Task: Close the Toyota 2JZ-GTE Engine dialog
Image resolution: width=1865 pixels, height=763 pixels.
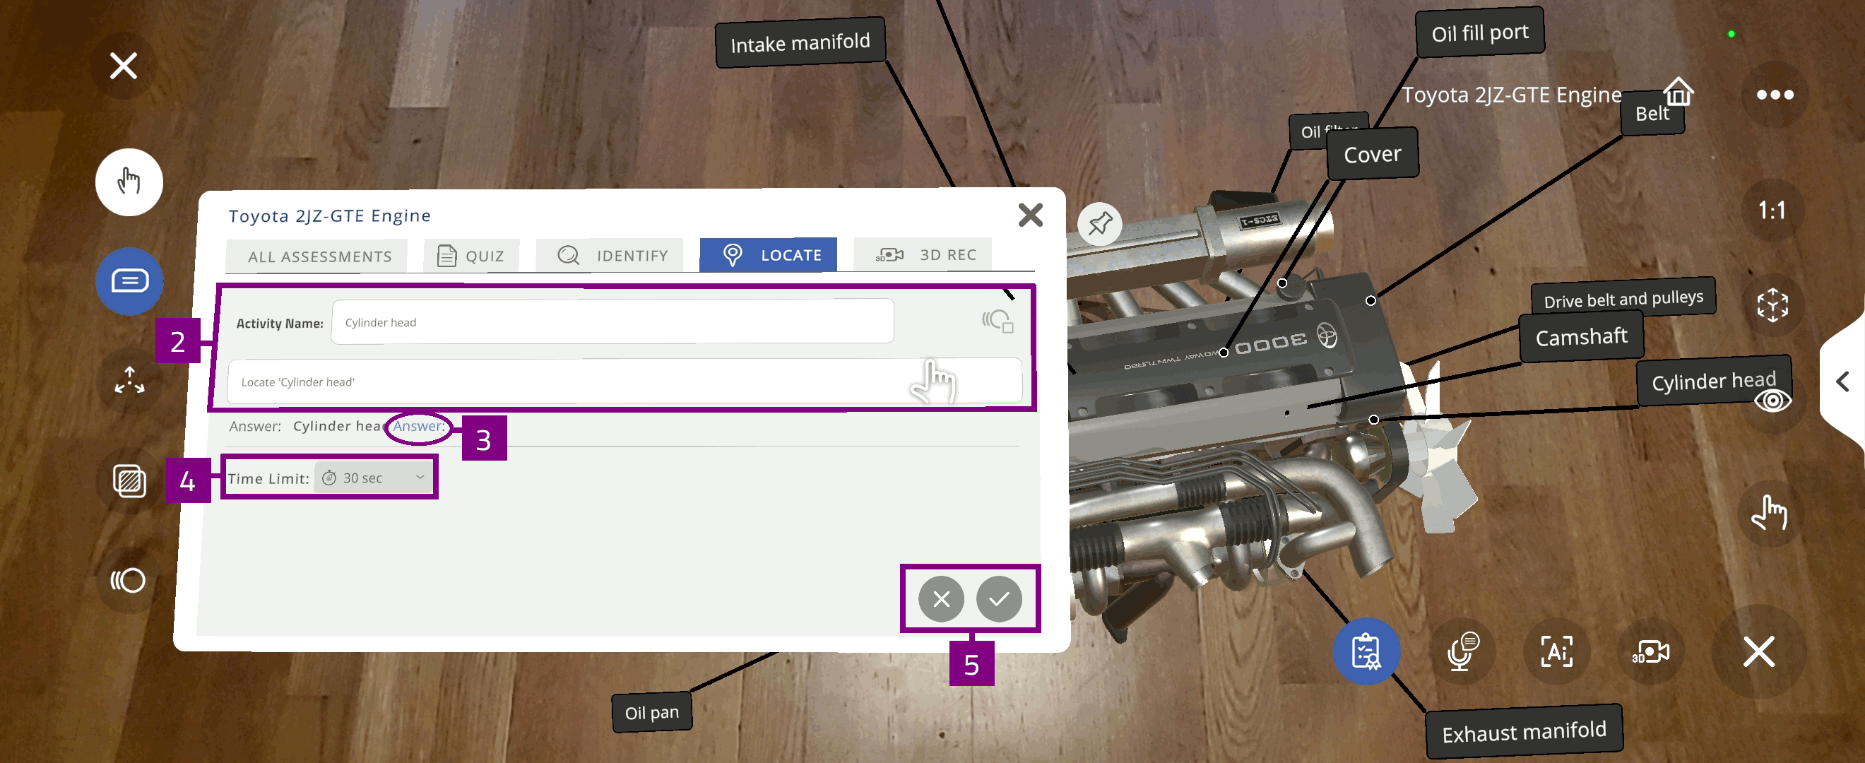Action: (1030, 215)
